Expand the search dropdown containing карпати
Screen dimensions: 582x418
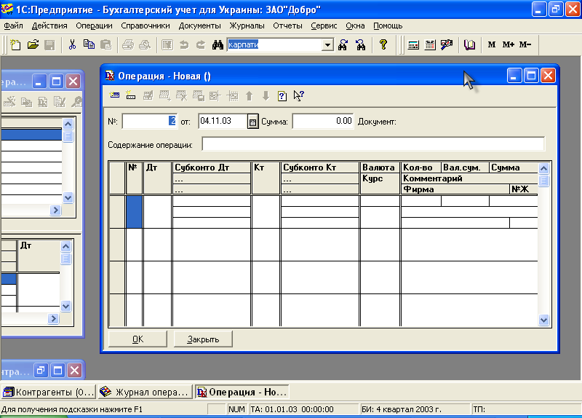click(x=327, y=45)
